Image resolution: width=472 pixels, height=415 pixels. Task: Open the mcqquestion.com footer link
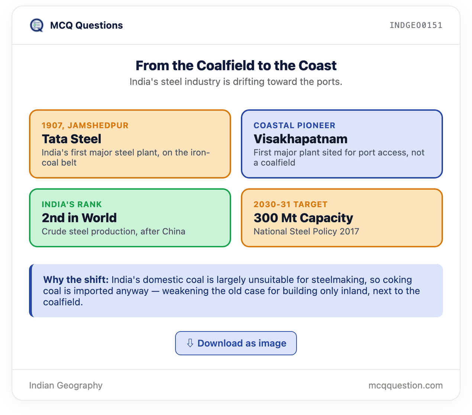point(405,385)
